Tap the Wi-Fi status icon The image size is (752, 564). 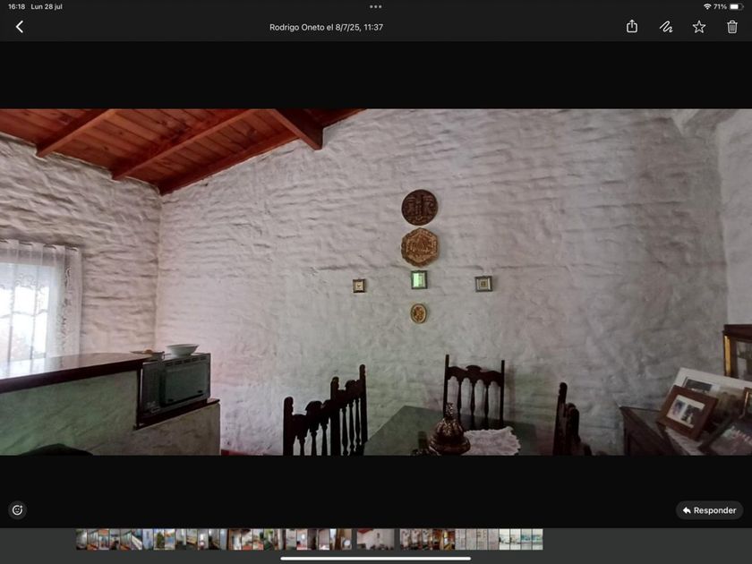click(x=707, y=7)
